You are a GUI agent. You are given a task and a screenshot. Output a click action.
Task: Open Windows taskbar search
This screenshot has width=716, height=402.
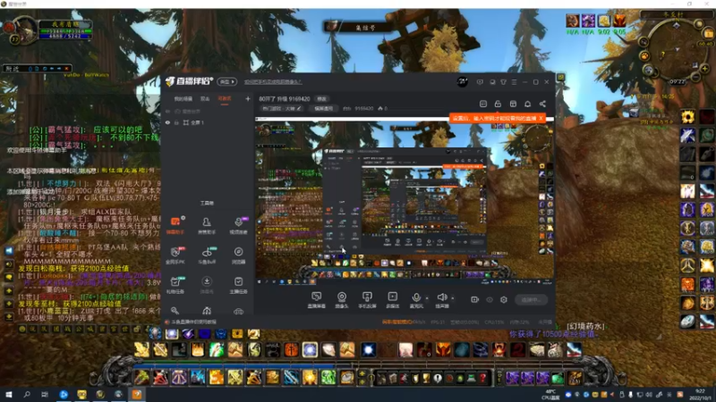click(27, 394)
